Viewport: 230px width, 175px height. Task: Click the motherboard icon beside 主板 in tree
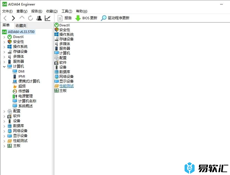10,146
